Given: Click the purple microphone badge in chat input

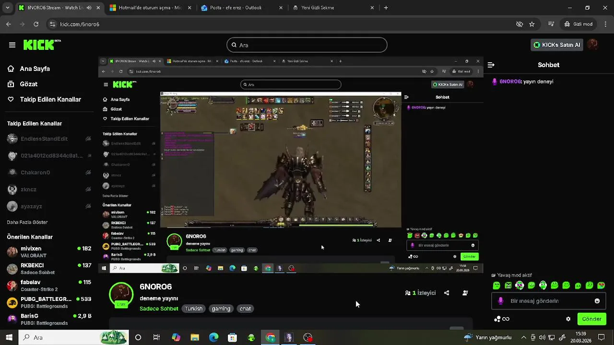Looking at the screenshot, I should click(501, 301).
